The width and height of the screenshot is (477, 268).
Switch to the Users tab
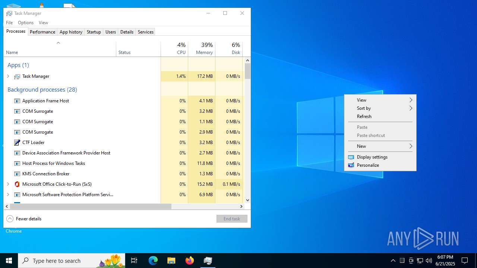pos(111,32)
